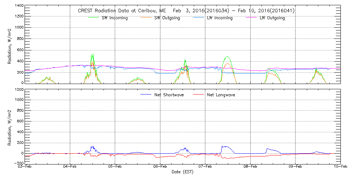Select the 04-Feb date tick label
351x175 pixels.
tap(70, 167)
